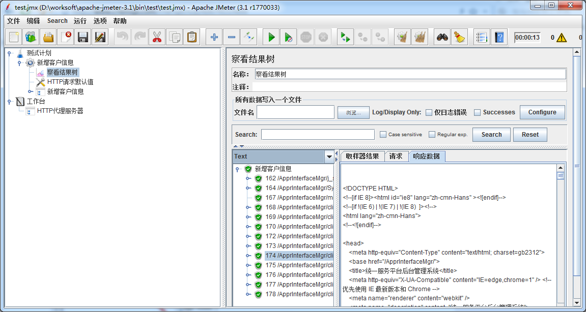This screenshot has width=586, height=312.
Task: Click the Cut scissors toolbar icon
Action: pyautogui.click(x=157, y=37)
